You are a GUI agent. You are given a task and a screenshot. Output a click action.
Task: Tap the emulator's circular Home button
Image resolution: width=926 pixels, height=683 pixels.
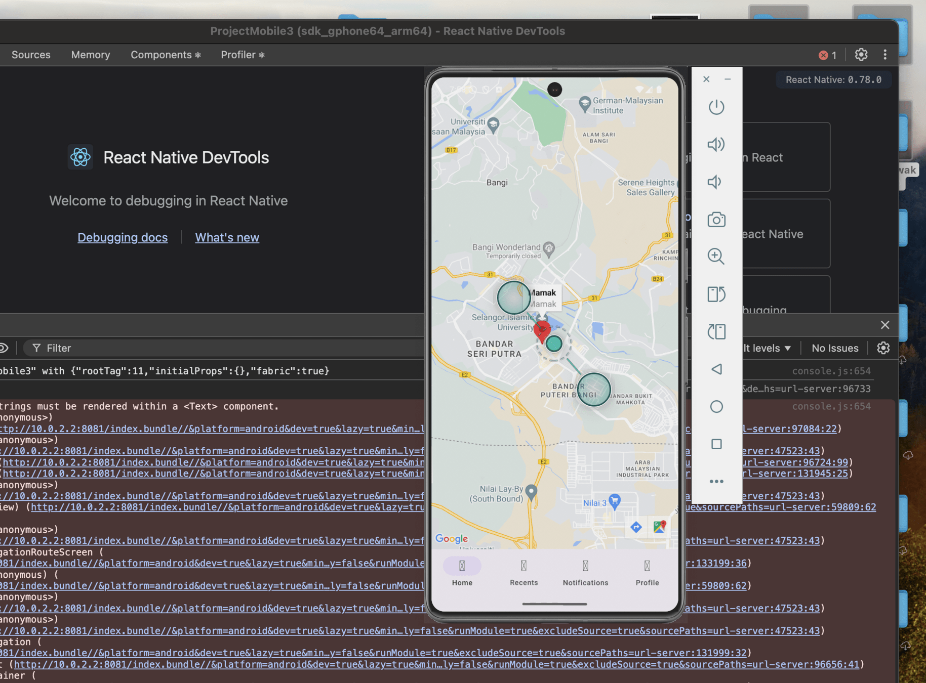pyautogui.click(x=716, y=407)
